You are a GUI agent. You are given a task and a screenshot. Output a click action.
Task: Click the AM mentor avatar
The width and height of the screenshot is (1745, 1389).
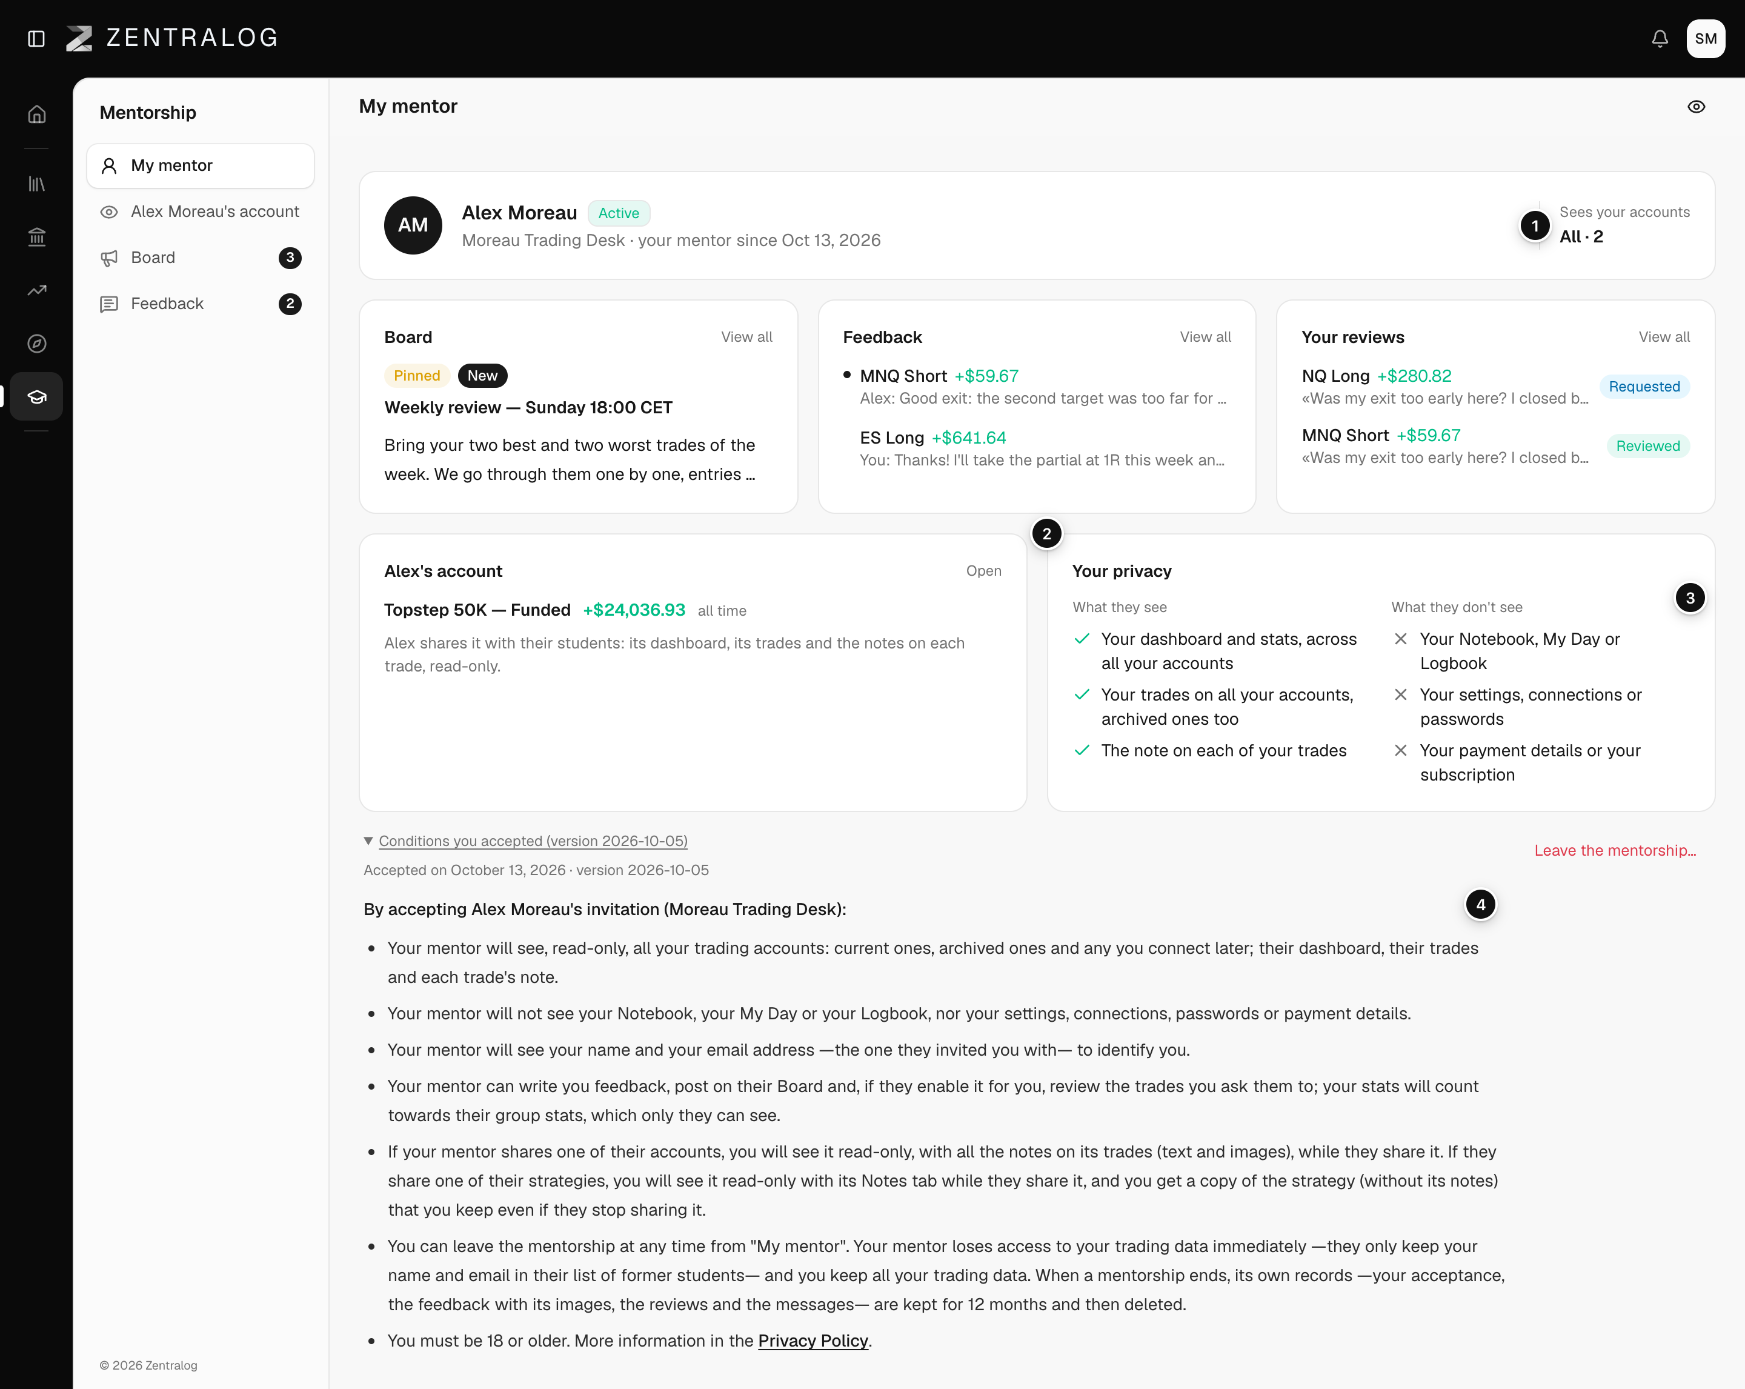(413, 225)
